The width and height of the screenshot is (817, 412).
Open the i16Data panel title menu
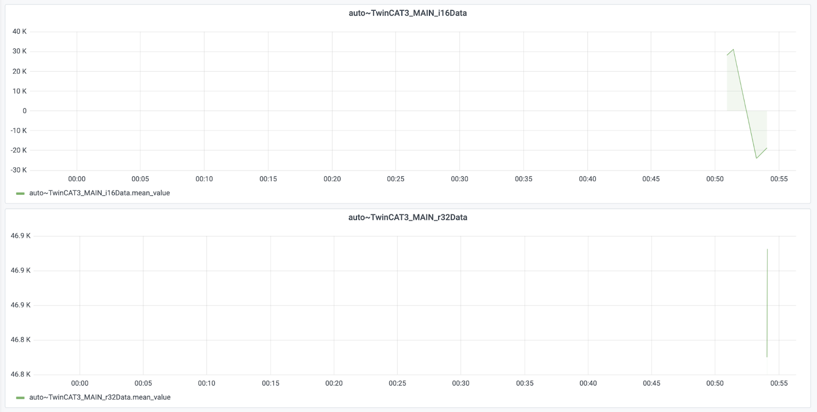[407, 13]
